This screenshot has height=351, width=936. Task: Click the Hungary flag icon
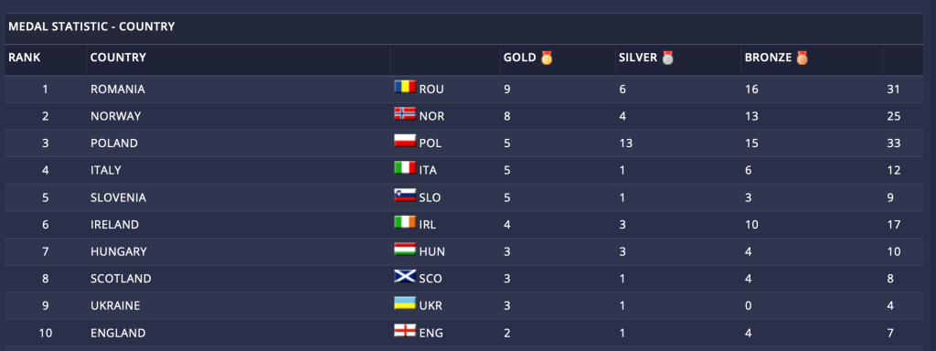tap(405, 250)
